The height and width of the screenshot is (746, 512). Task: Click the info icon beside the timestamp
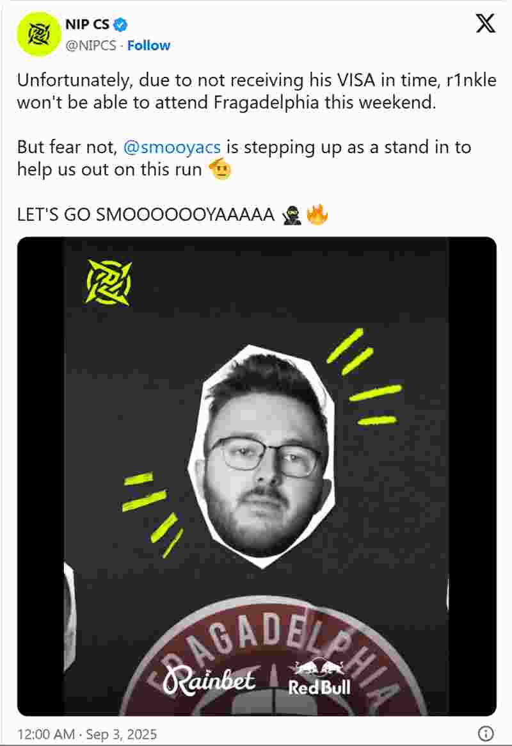click(x=485, y=733)
